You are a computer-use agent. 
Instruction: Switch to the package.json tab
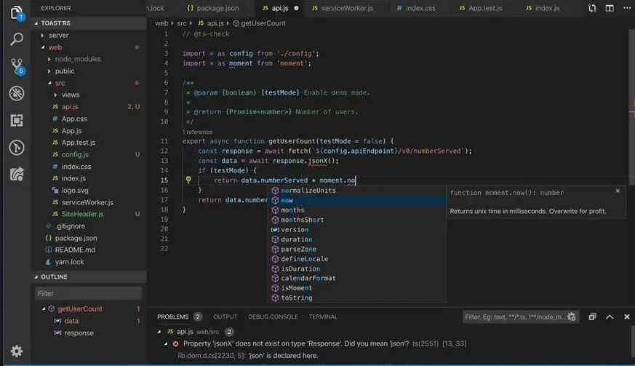213,8
